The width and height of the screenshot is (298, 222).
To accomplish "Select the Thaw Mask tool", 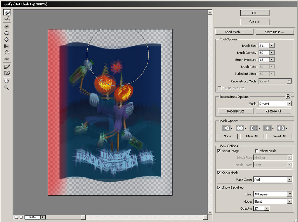I will [x=7, y=73].
